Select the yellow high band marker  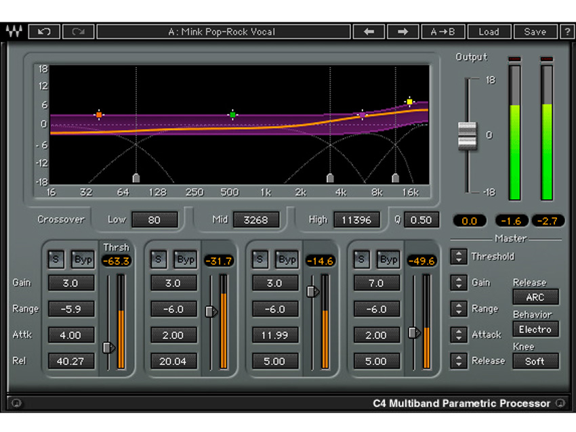409,102
